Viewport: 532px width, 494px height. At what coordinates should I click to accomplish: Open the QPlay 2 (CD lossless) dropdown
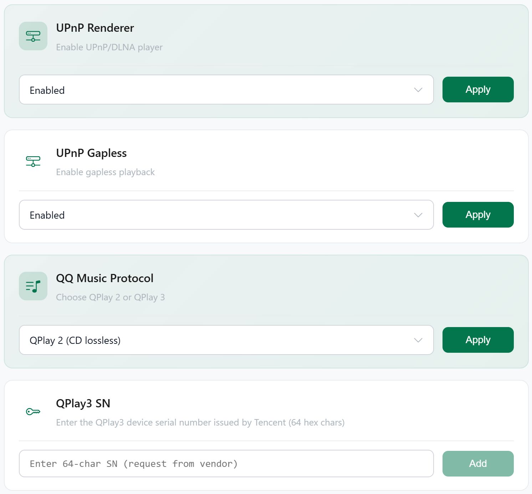(x=226, y=340)
